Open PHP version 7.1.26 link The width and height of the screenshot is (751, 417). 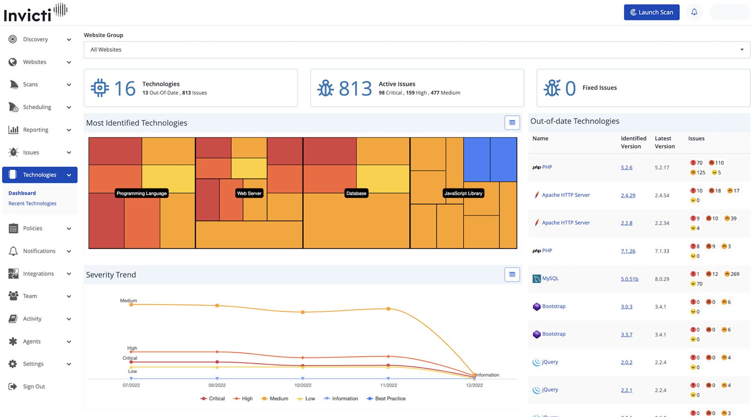pos(628,251)
